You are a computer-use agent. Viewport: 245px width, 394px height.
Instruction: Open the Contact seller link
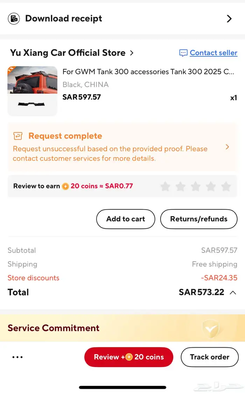point(213,53)
